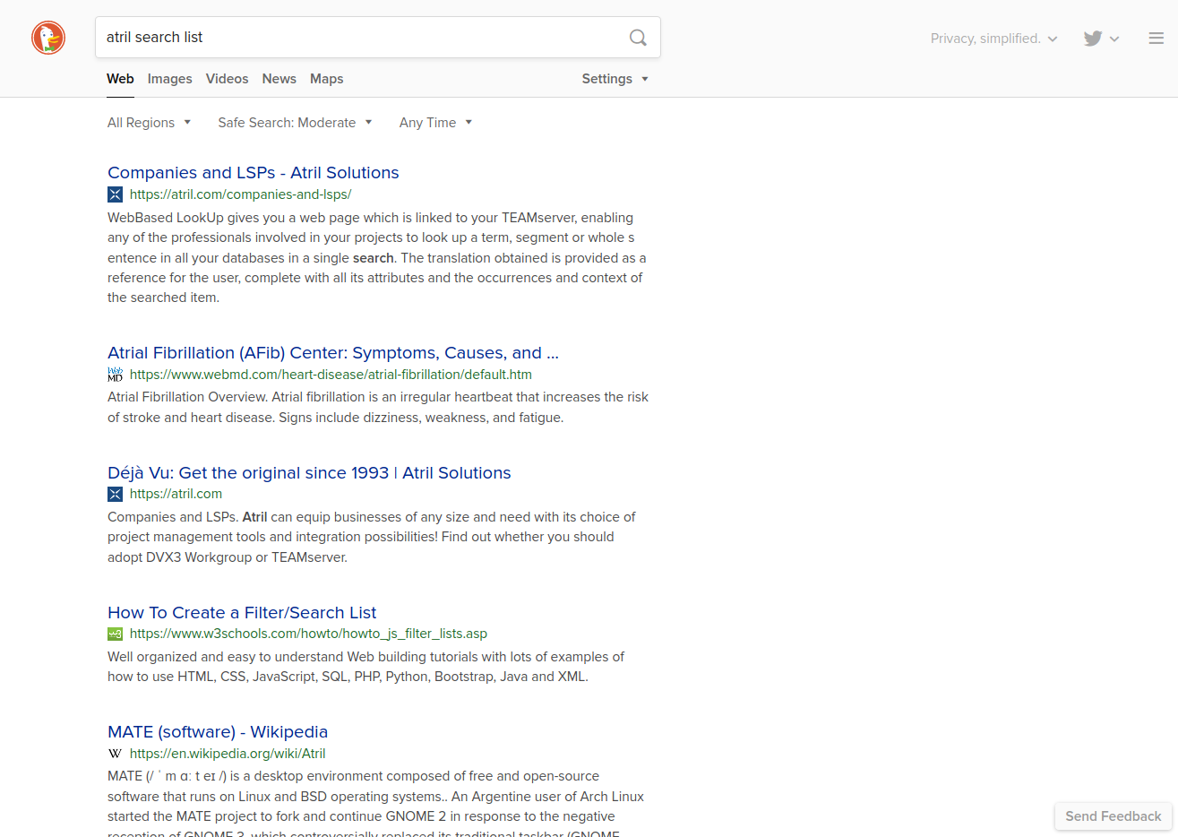Image resolution: width=1178 pixels, height=837 pixels.
Task: Open Atrial Fibrillation (AFib) Center result
Action: tap(333, 353)
